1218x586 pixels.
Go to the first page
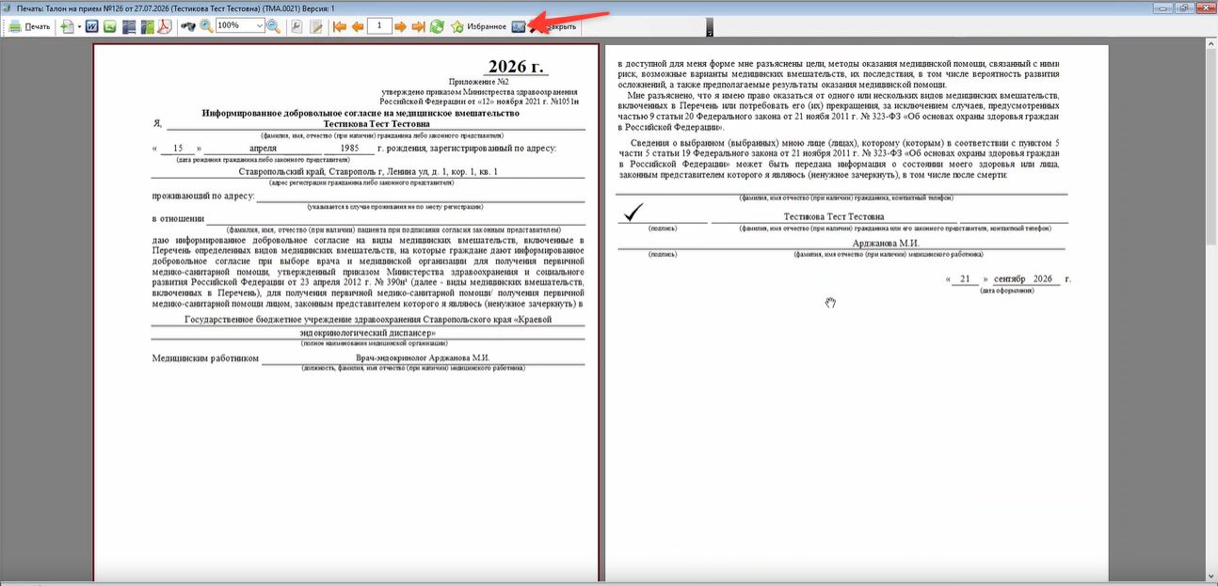(x=339, y=26)
